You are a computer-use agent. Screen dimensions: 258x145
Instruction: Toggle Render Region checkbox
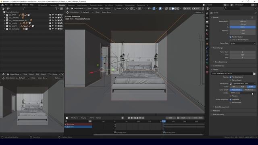[x=231, y=37]
